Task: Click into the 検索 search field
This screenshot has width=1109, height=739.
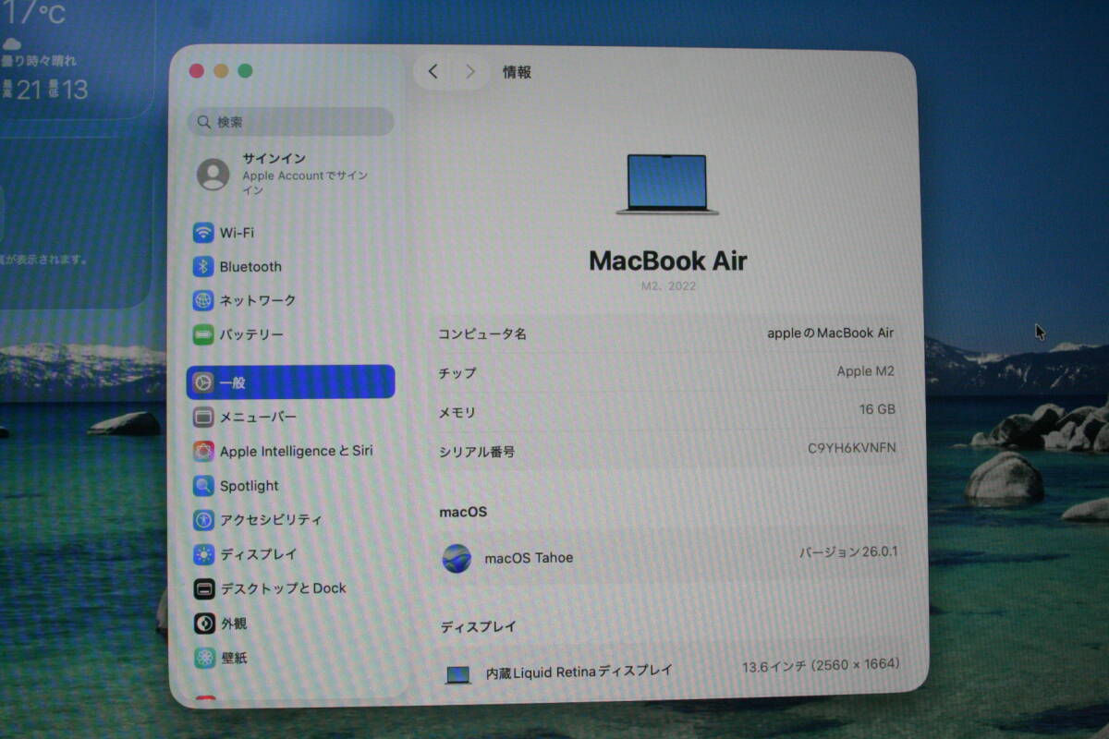Action: [290, 122]
